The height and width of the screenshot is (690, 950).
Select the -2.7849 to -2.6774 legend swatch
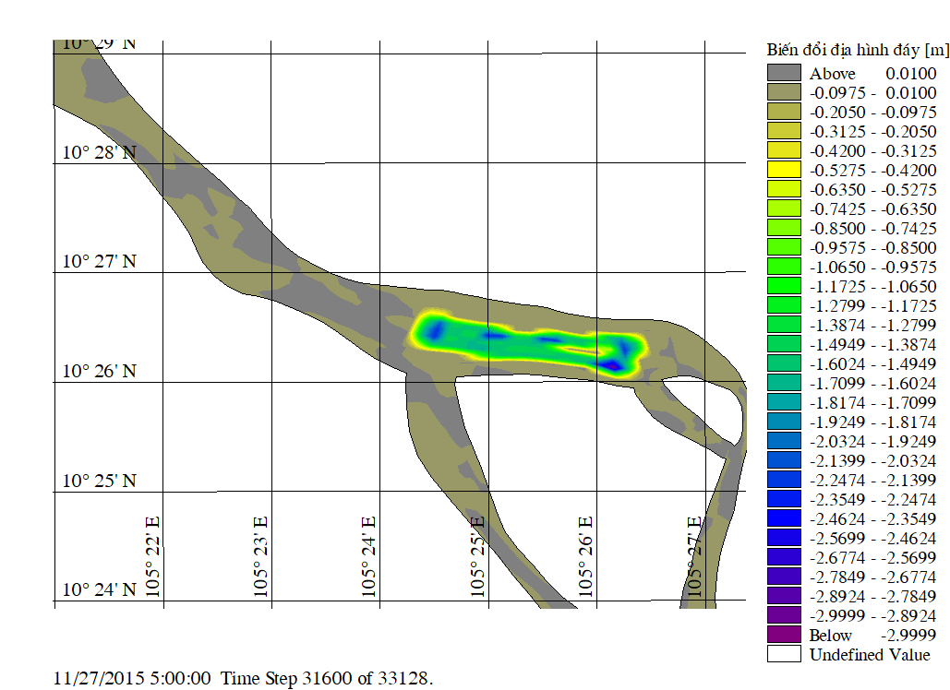coord(784,577)
